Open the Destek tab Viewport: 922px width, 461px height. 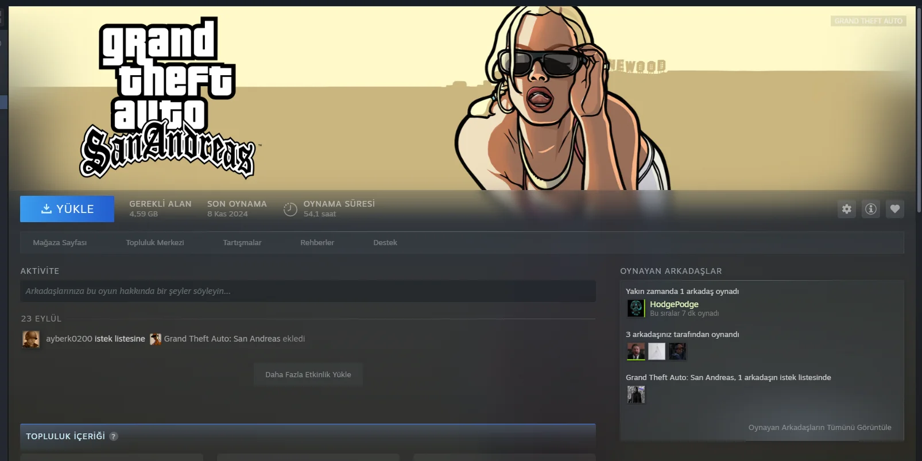(385, 242)
